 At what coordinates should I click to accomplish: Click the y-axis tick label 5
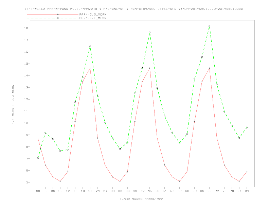[x=27, y=182]
